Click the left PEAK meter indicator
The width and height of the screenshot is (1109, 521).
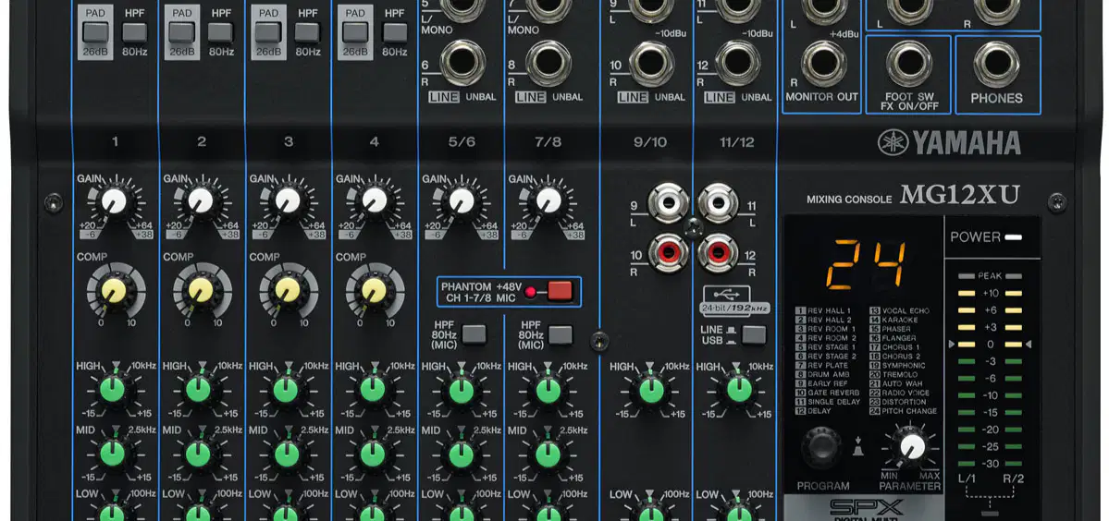coord(967,276)
